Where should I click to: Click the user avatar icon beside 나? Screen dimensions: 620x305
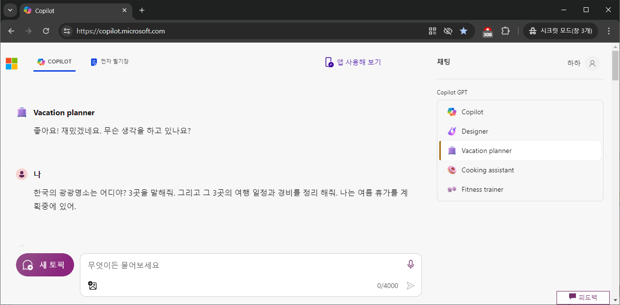(22, 174)
